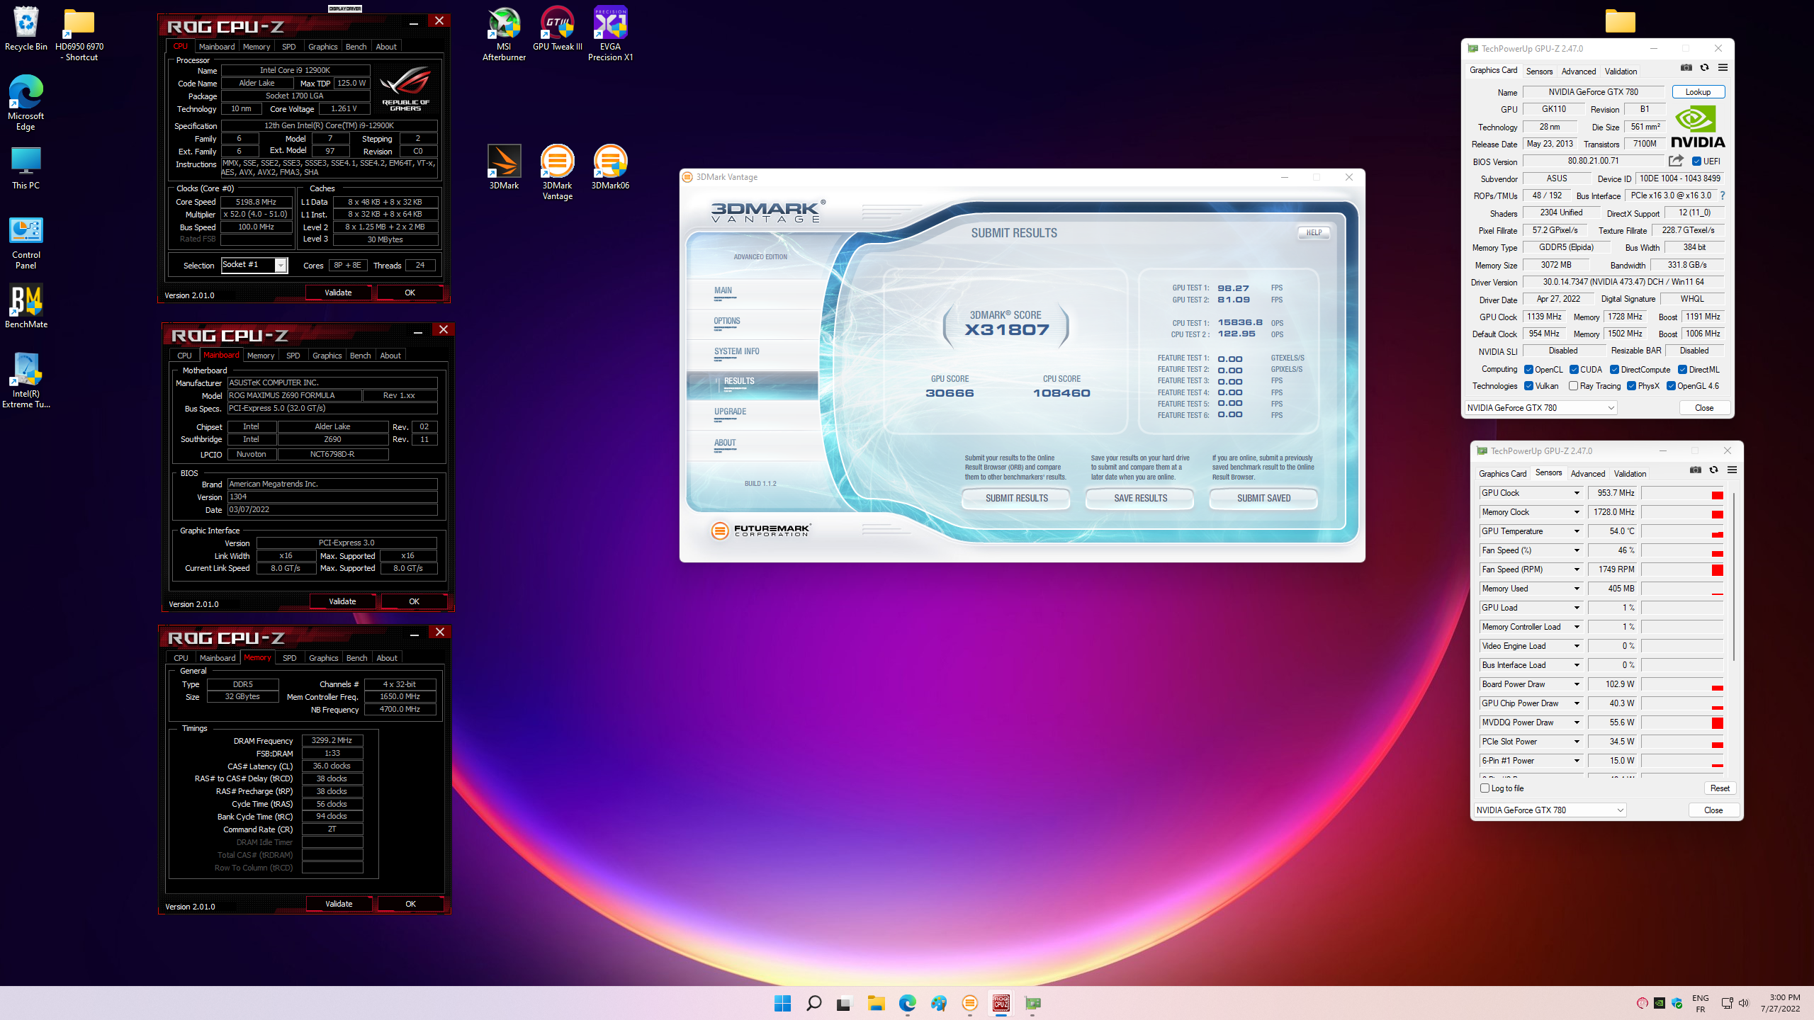Image resolution: width=1814 pixels, height=1020 pixels.
Task: Click SUBMIT SAVED button in 3DMark Vantage
Action: coord(1263,498)
